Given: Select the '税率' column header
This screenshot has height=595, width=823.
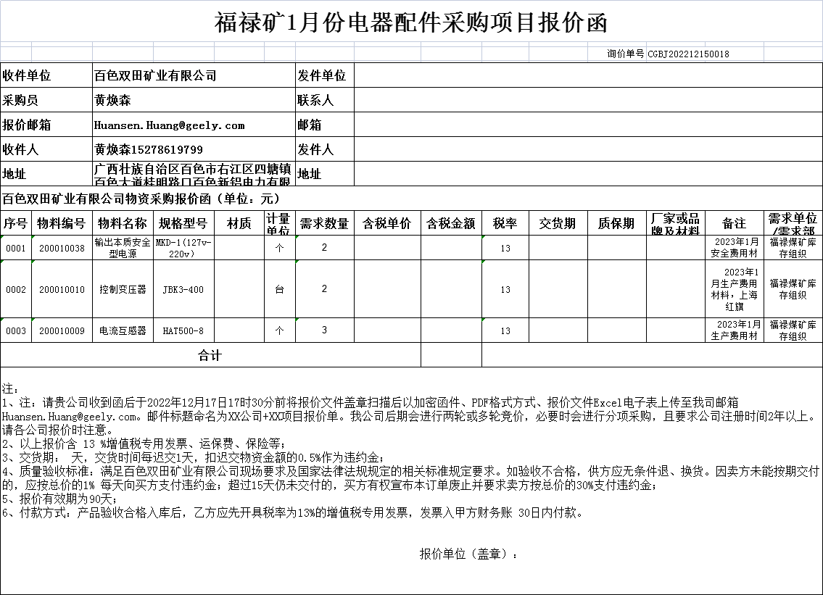Looking at the screenshot, I should tap(505, 223).
